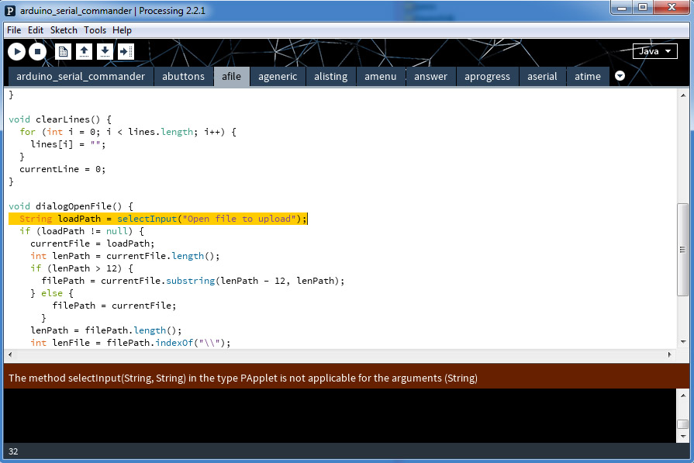Screen dimensions: 694x463
Task: Switch to the amenu tab
Action: click(380, 77)
